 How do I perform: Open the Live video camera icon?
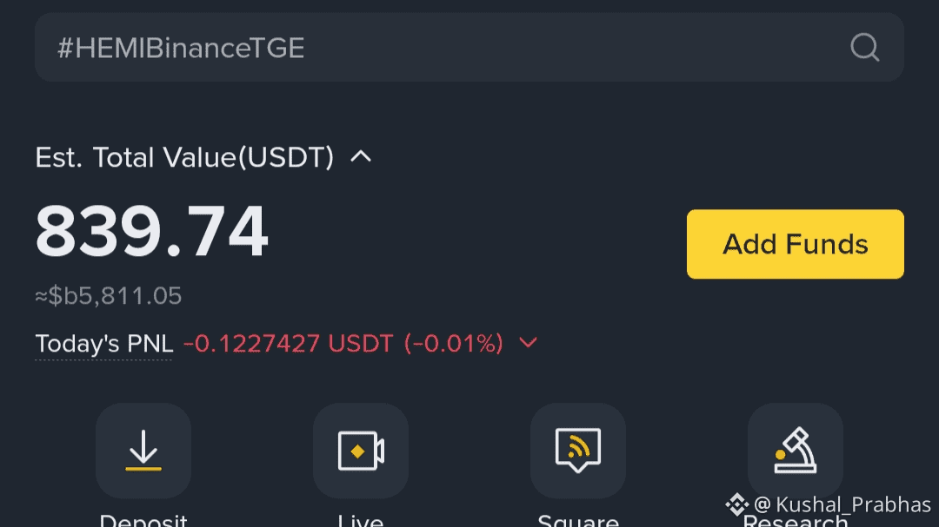tap(361, 451)
